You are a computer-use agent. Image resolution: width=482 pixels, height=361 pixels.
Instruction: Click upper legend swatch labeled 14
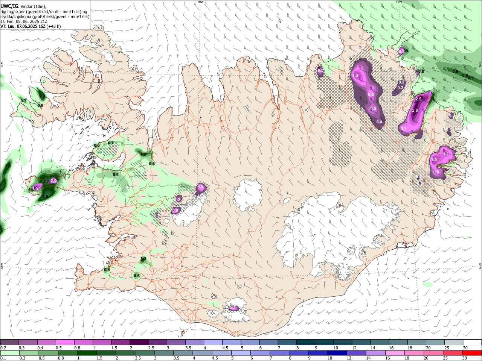point(380,343)
